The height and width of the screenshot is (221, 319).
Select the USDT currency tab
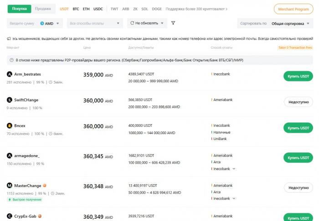point(64,9)
